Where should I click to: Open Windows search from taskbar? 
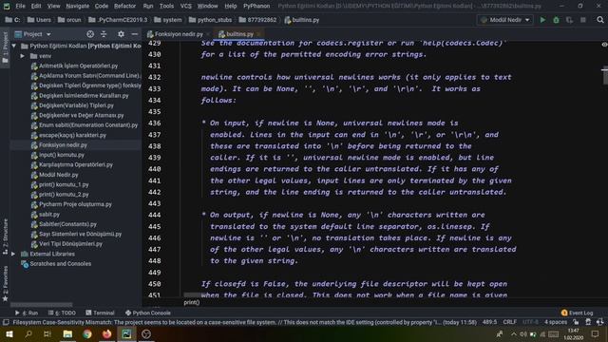pos(28,333)
